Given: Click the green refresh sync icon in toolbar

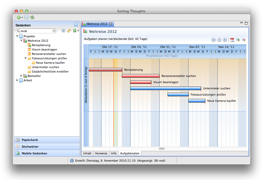Looking at the screenshot, I should click(x=32, y=18).
